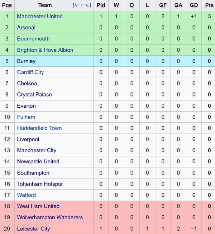
Task: Click the Pts column header
Action: 209,5
